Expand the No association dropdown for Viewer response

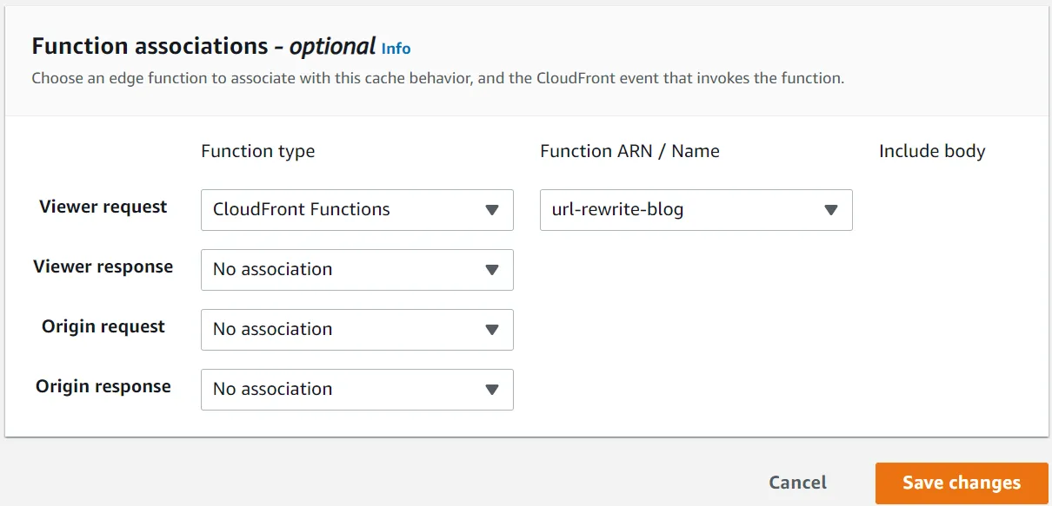tap(356, 270)
